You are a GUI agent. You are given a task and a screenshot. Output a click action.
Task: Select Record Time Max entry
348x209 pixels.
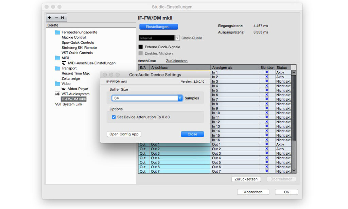click(75, 73)
